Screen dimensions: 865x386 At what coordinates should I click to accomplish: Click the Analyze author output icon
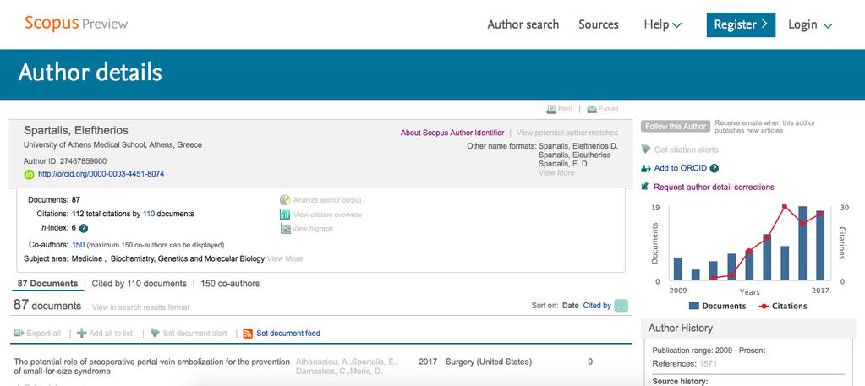[x=285, y=200]
